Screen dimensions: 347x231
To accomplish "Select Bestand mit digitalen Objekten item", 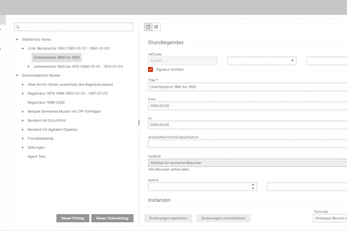I will [53, 129].
